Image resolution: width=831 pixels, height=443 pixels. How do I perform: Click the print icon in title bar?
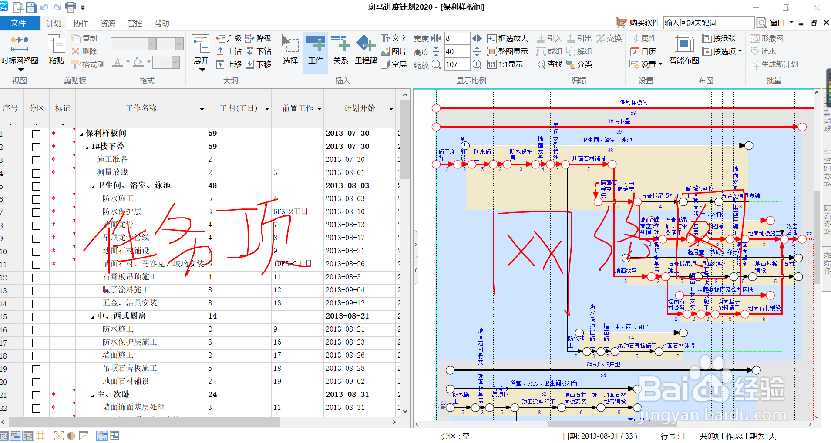click(71, 7)
